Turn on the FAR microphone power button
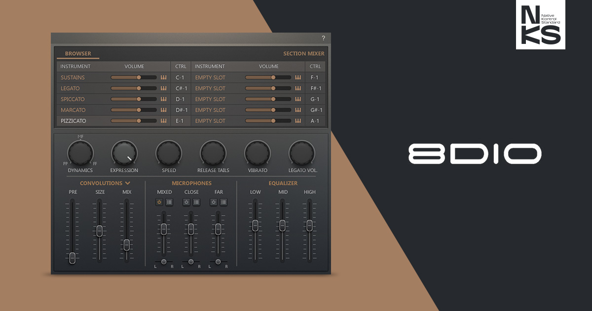 point(213,202)
